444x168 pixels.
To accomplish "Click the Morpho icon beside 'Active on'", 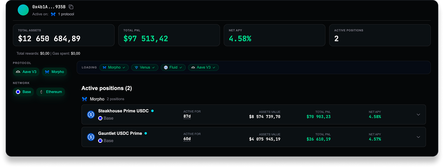I will point(53,14).
